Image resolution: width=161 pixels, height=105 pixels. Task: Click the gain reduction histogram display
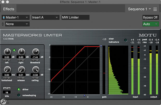pyautogui.click(x=118, y=70)
